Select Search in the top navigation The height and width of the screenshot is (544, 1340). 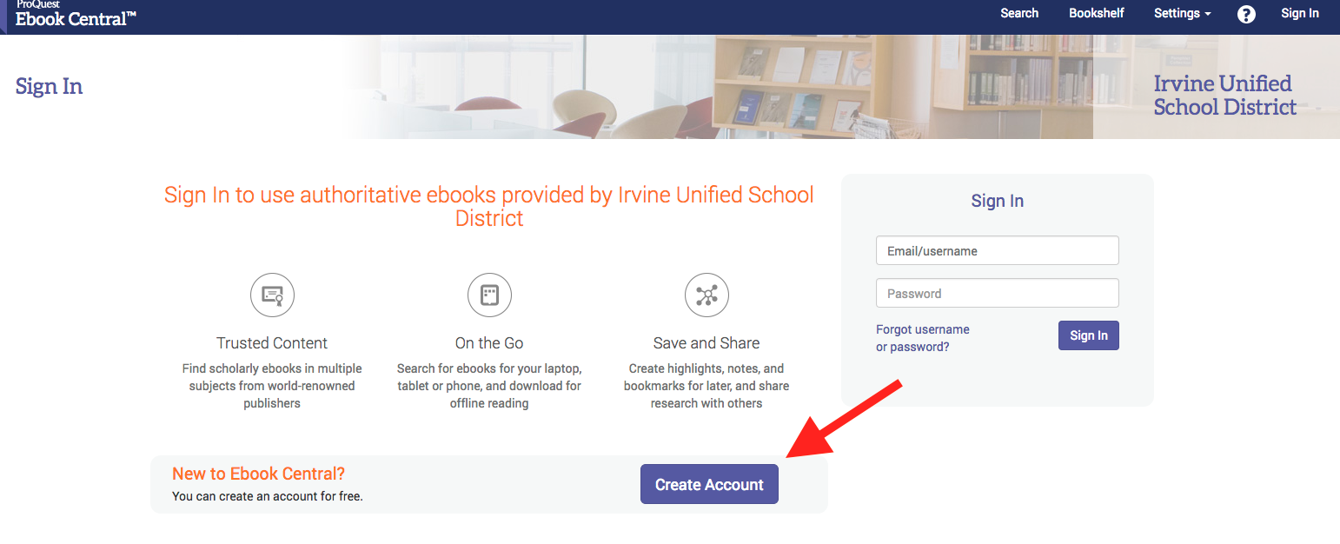tap(1018, 13)
